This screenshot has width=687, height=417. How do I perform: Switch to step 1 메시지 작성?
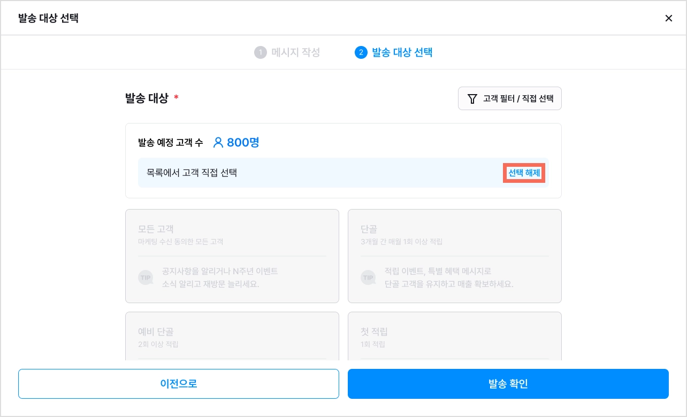[287, 52]
